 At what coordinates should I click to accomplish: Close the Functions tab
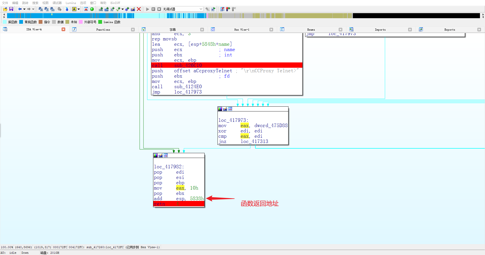(x=133, y=30)
